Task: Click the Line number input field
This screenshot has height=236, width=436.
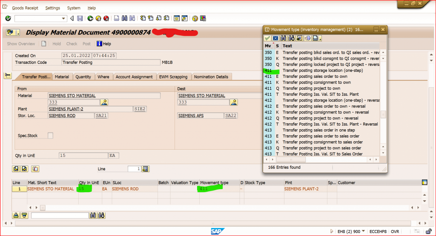Action: (134, 168)
